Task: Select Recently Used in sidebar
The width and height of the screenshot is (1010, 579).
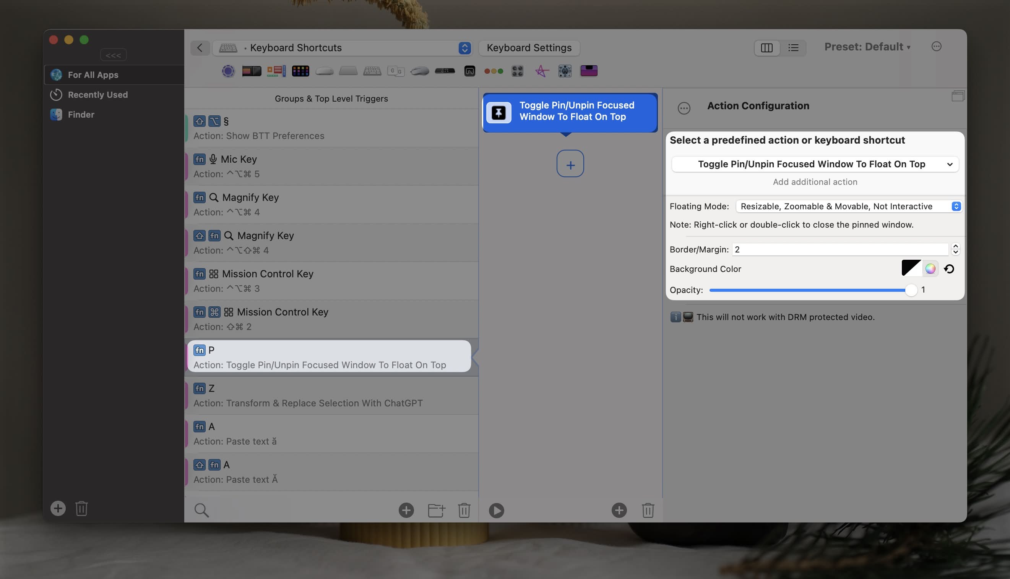Action: [97, 95]
